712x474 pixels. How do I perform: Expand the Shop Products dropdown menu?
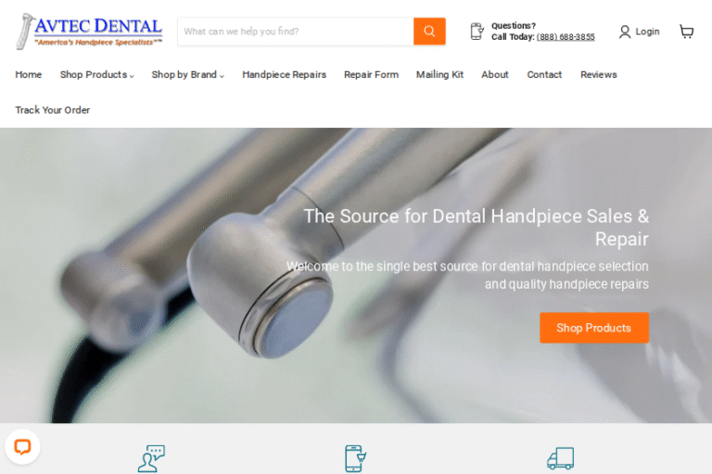[96, 75]
